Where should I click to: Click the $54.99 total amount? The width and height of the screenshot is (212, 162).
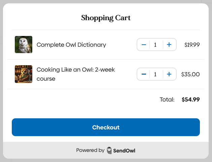click(191, 99)
